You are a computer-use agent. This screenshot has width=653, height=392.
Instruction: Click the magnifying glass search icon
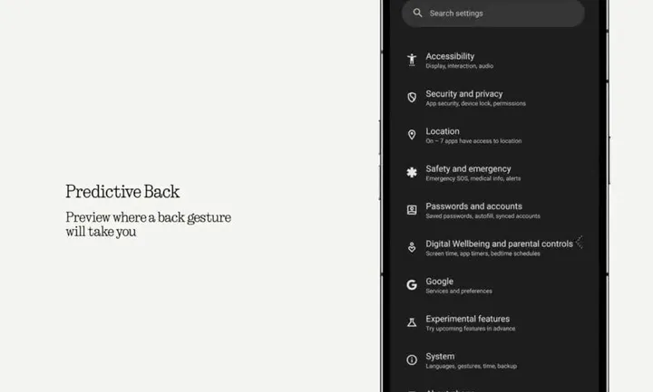tap(417, 14)
